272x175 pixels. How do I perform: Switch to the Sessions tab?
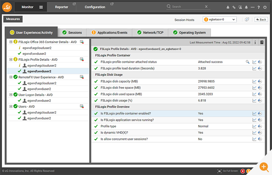72,32
